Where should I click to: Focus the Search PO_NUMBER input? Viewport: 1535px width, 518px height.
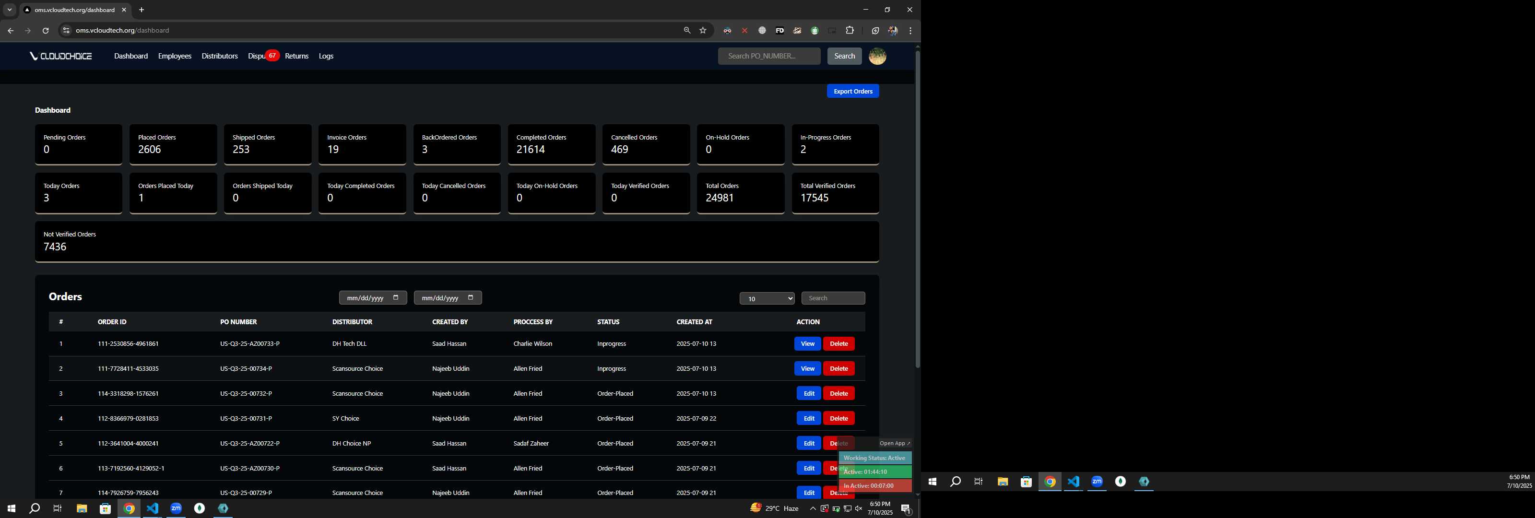point(768,56)
